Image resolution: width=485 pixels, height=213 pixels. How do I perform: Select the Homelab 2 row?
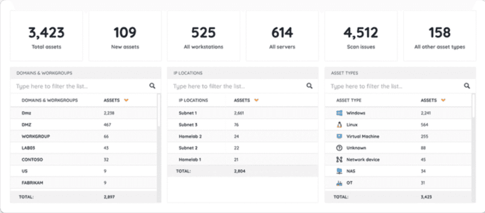[x=243, y=136]
